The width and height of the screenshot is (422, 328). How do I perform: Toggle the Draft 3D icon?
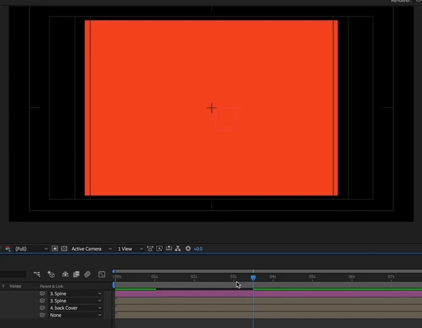[x=51, y=274]
